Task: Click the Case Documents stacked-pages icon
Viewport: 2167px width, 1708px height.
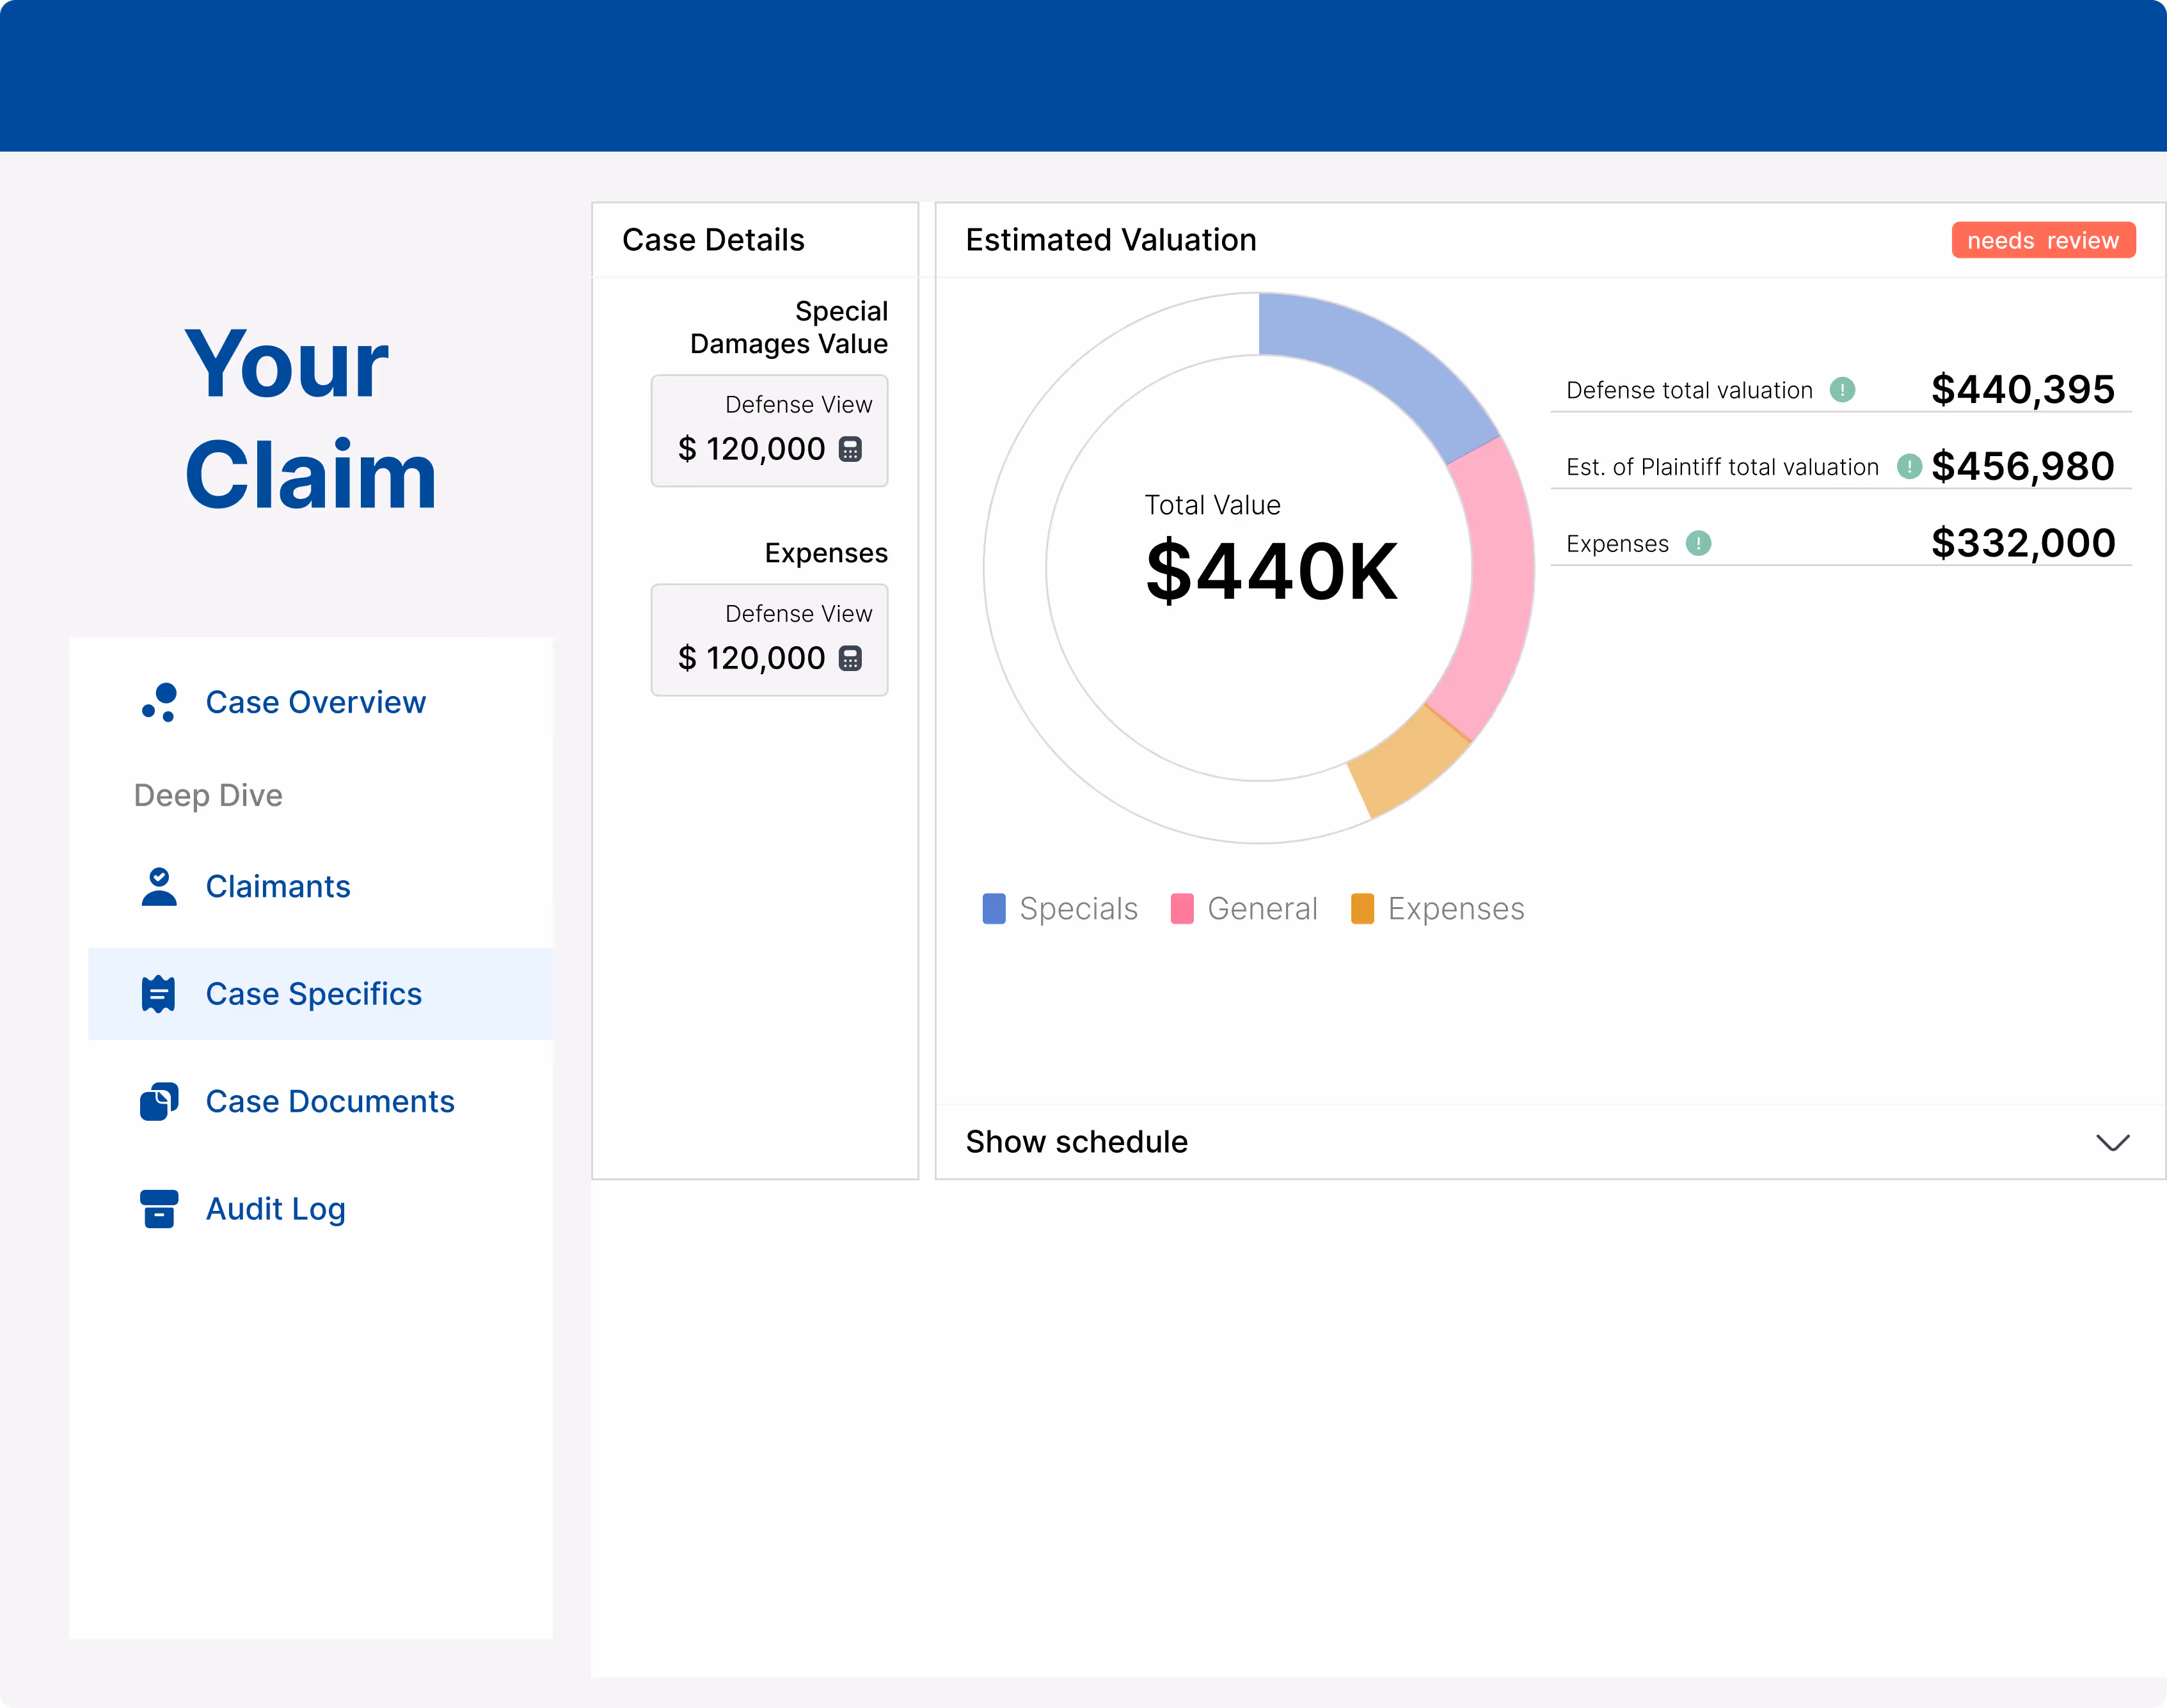Action: pos(159,1101)
